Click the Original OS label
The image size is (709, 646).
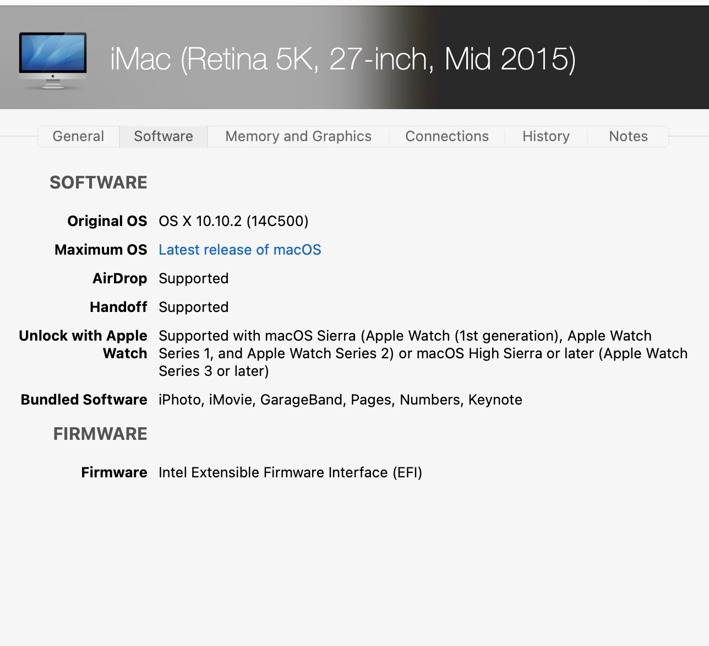point(107,221)
